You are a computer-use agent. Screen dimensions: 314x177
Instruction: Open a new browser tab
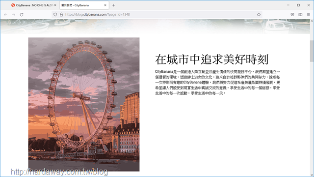pyautogui.click(x=113, y=5)
